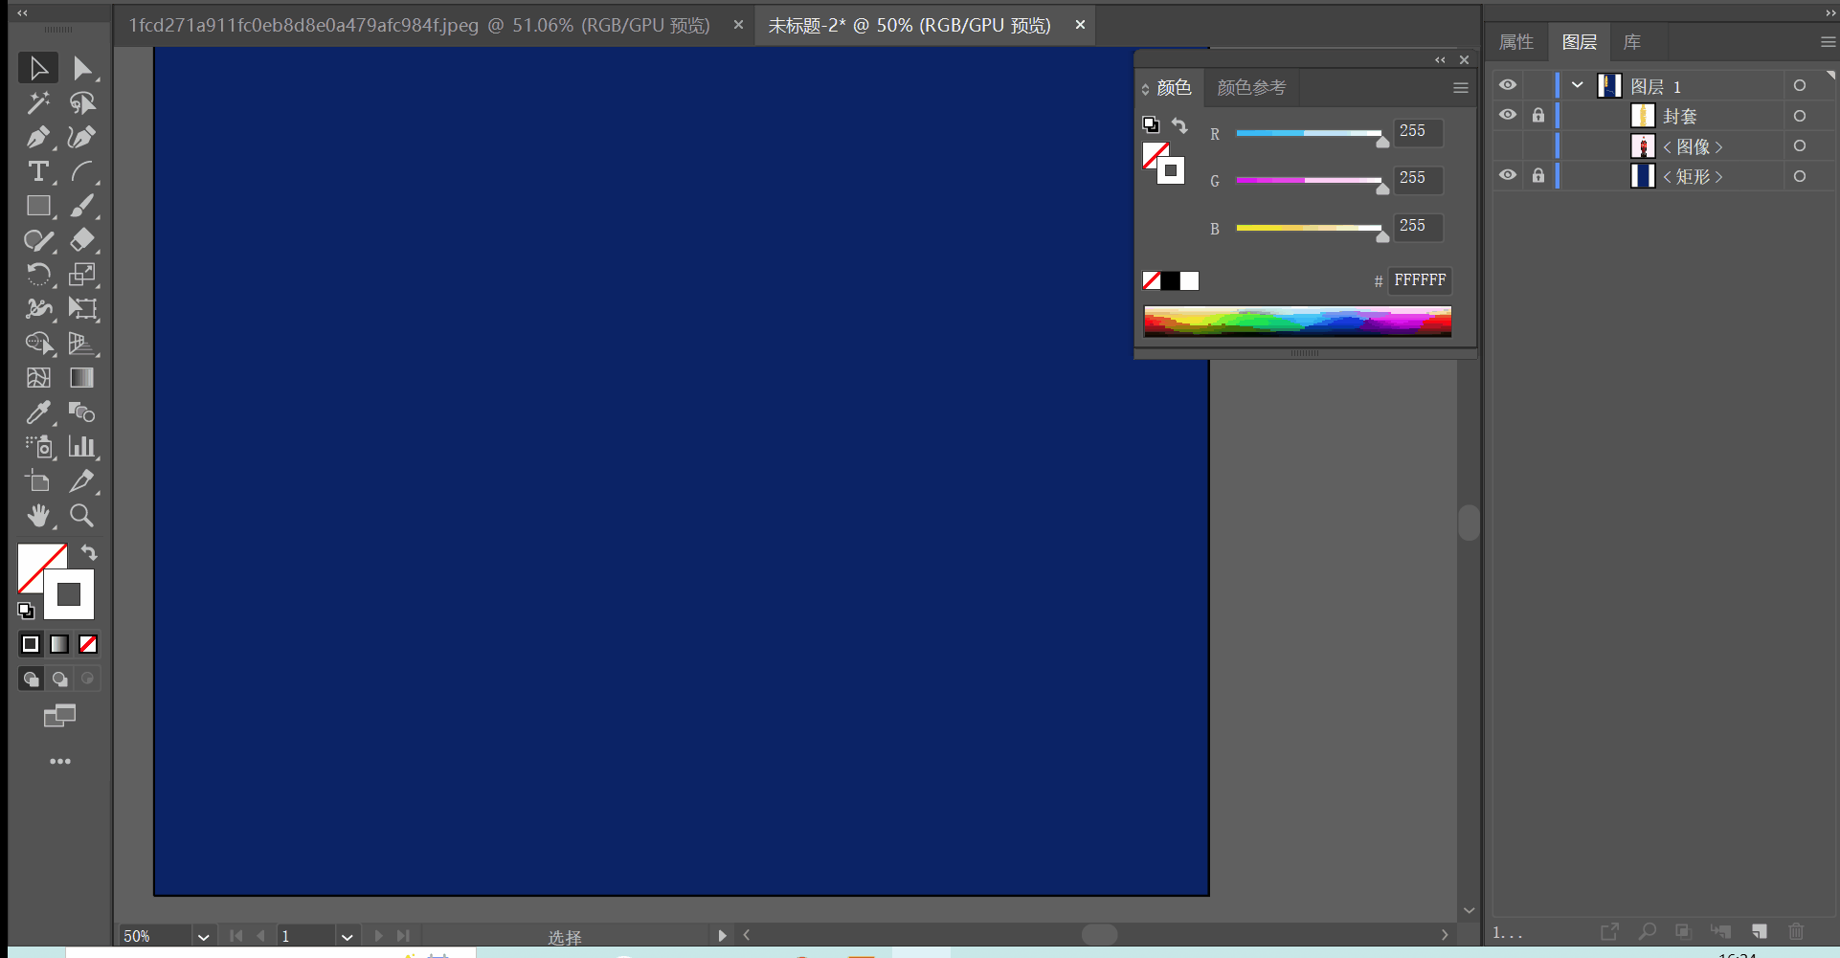
Task: Open the artboard number dropdown
Action: (x=347, y=936)
